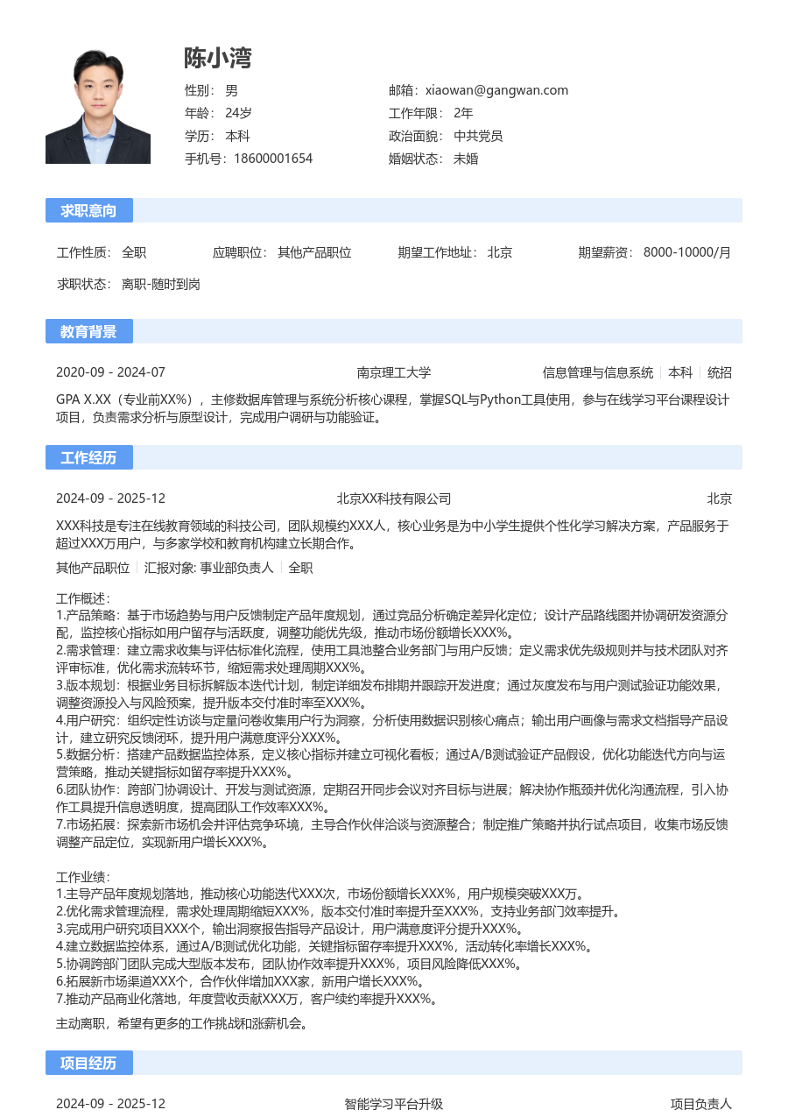This screenshot has height=1117, width=788.
Task: Click the company name 北京XX科技有限公司
Action: [x=394, y=499]
